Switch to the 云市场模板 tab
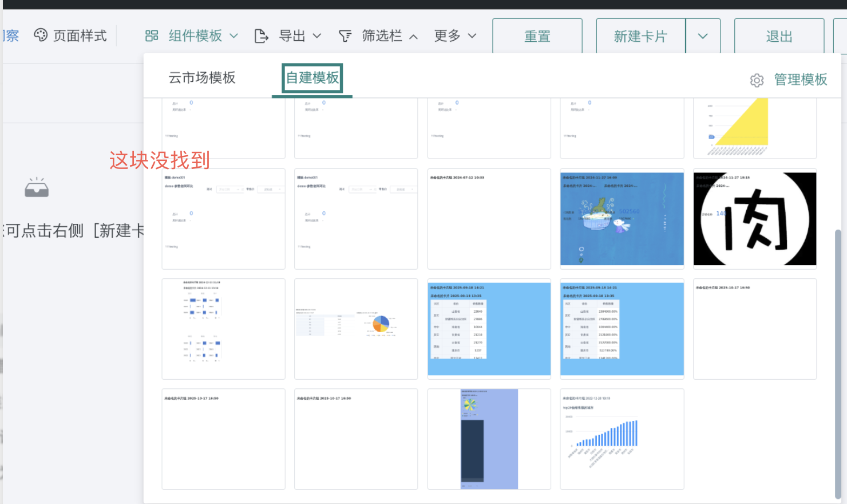Image resolution: width=847 pixels, height=504 pixels. tap(202, 78)
